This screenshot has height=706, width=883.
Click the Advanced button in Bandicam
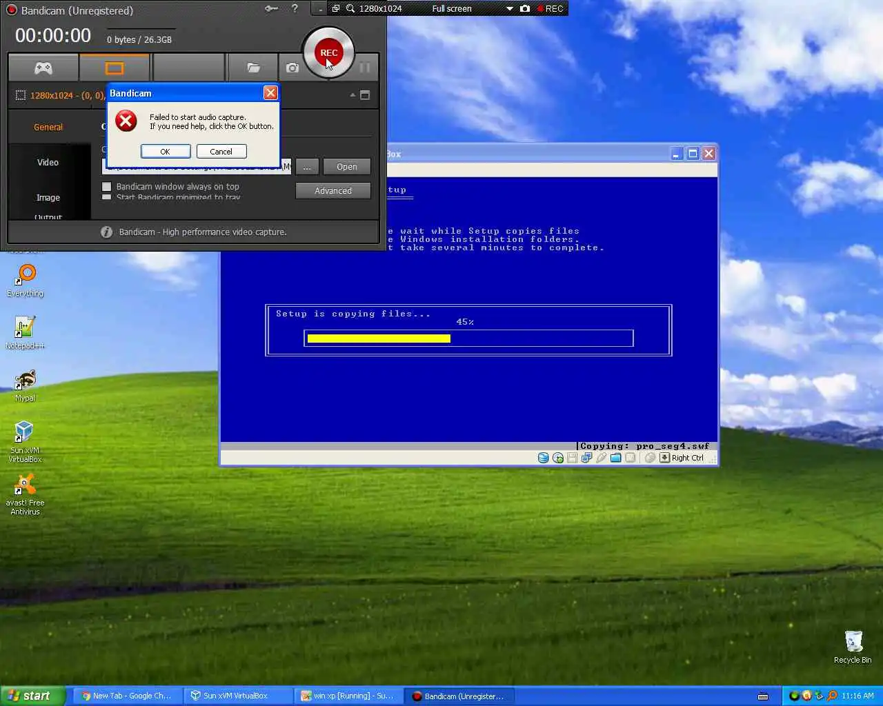(x=333, y=191)
